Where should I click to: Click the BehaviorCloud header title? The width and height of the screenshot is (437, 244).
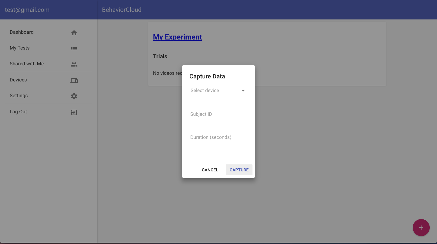(122, 10)
